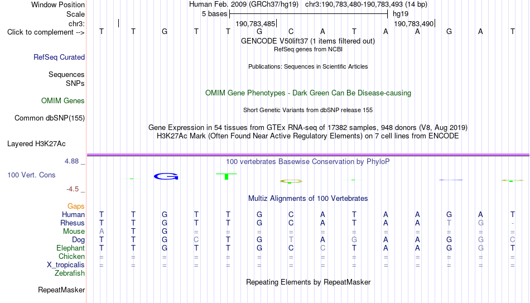Click the Human species label
This screenshot has width=530, height=303.
pyautogui.click(x=73, y=215)
